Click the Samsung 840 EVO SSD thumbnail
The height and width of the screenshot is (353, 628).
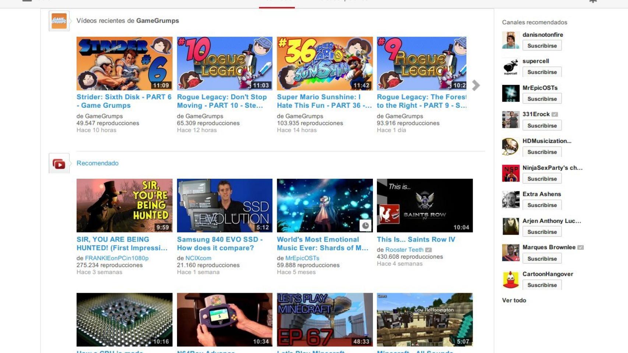coord(225,205)
